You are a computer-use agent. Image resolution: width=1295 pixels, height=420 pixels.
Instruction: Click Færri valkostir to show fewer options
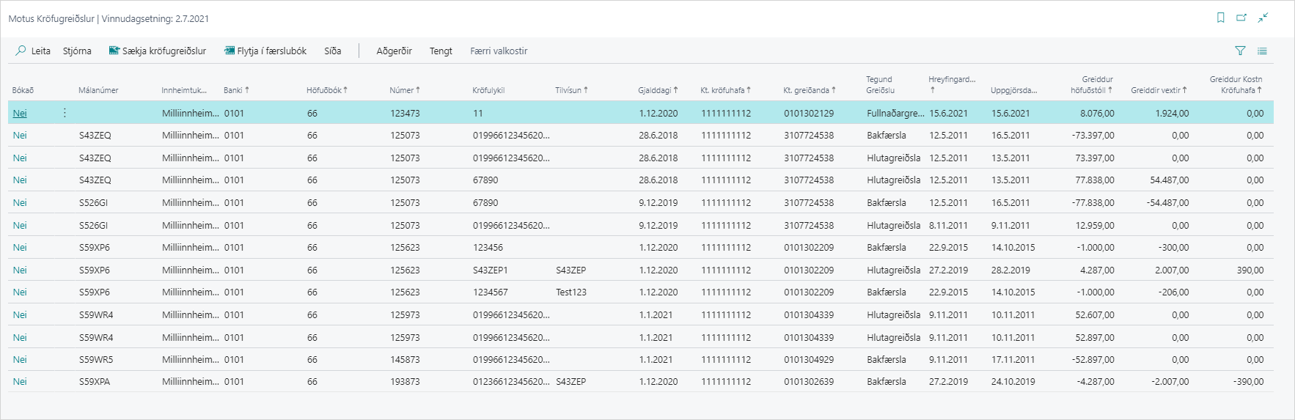[x=499, y=51]
